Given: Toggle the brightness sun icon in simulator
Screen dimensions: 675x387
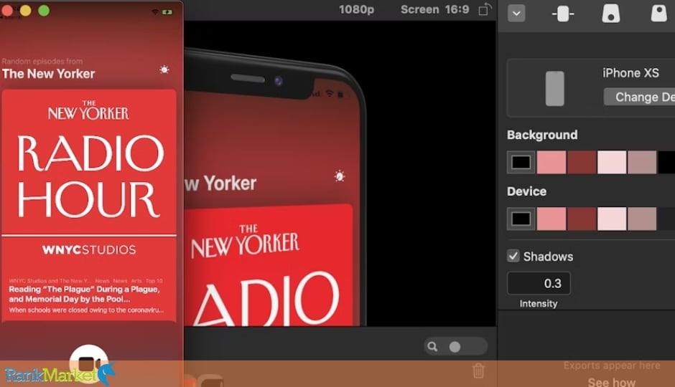Looking at the screenshot, I should click(164, 70).
